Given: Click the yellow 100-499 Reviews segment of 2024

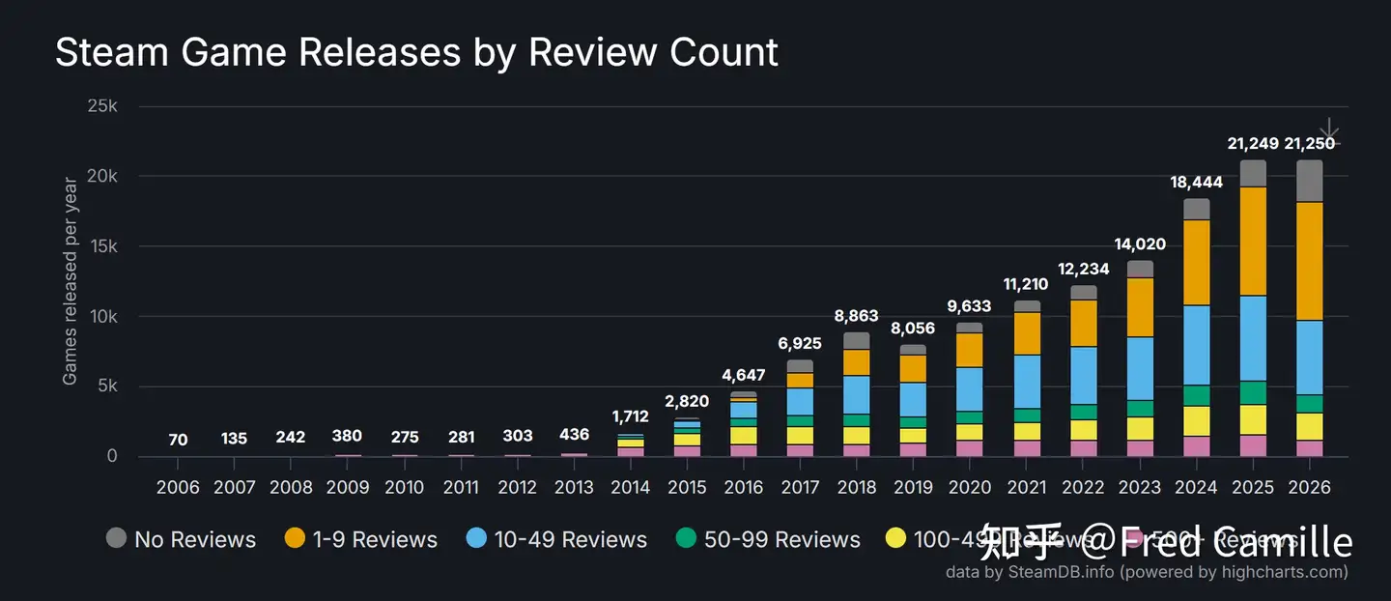Looking at the screenshot, I should [x=1196, y=420].
